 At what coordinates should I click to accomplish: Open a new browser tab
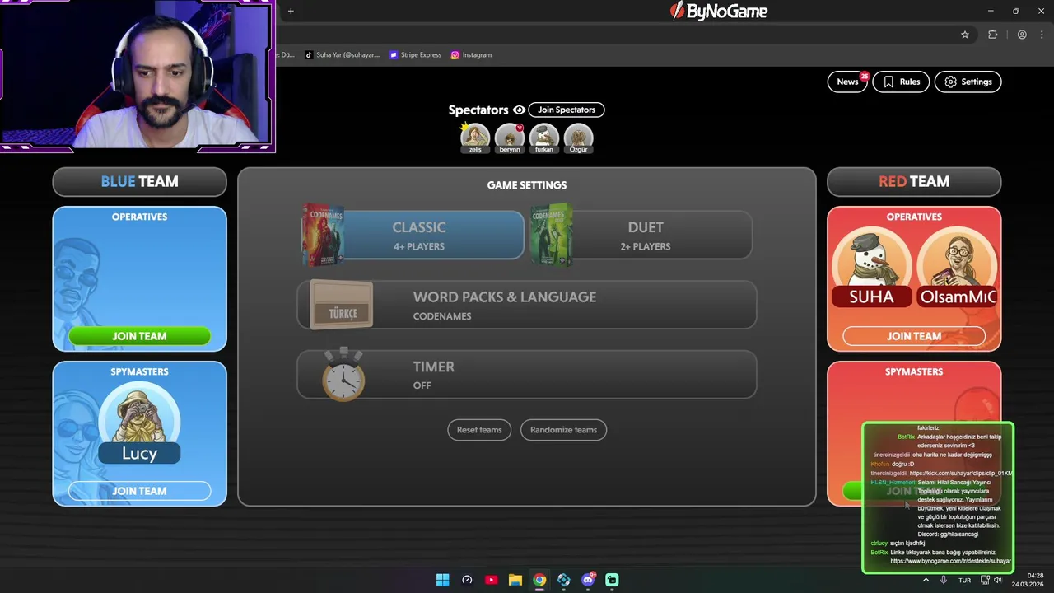[x=291, y=11]
